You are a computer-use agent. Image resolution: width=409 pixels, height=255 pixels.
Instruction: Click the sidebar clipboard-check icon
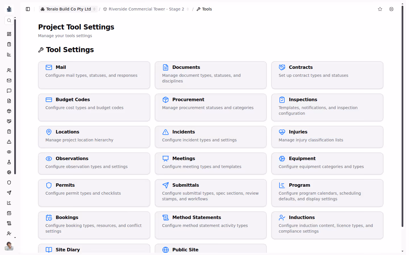point(9,131)
